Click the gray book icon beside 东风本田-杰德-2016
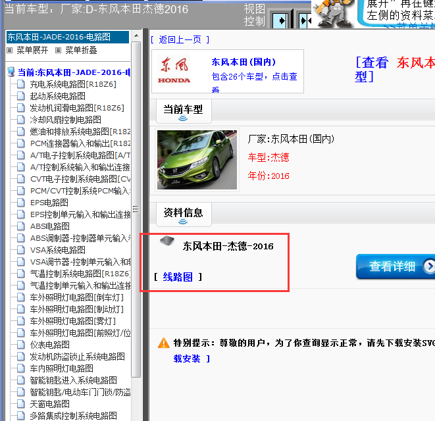 [167, 241]
